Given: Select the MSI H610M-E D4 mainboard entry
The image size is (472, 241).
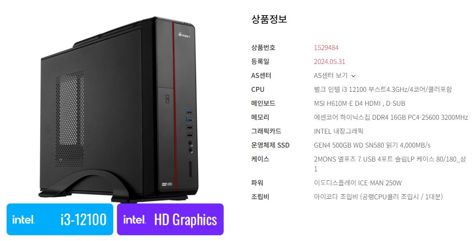Looking at the screenshot, I should 360,103.
